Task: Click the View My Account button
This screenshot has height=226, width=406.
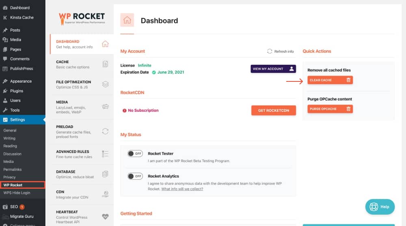Action: [273, 69]
